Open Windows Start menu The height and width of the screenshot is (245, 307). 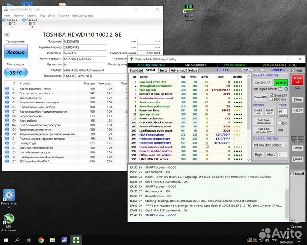tap(5, 240)
